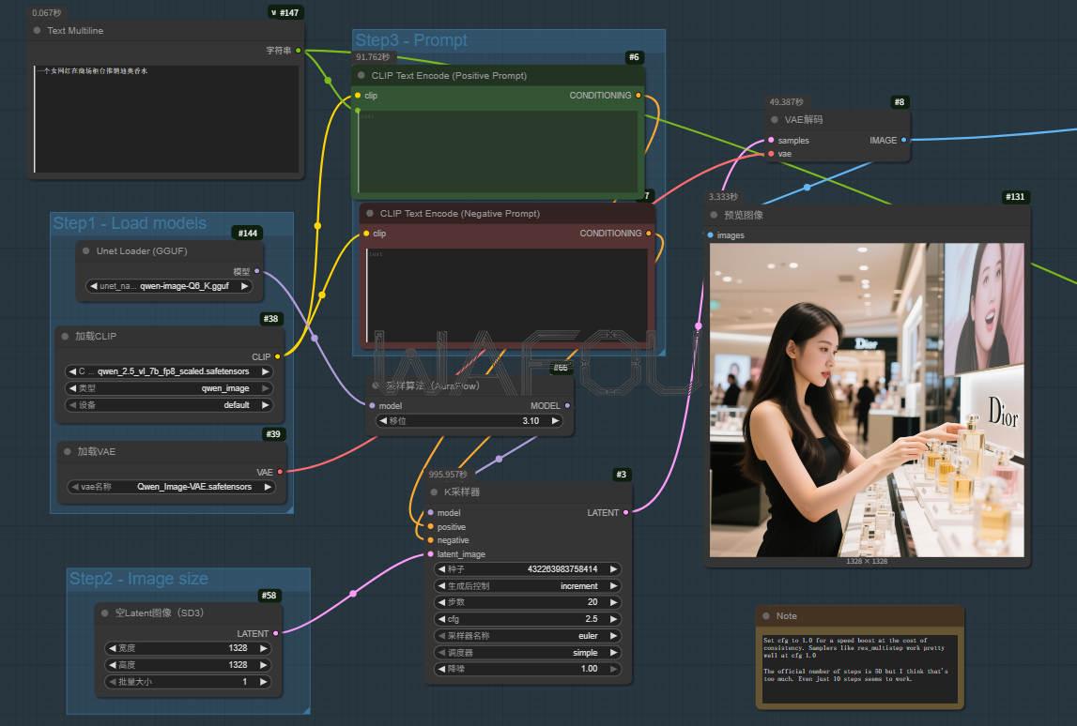Viewport: 1077px width, 726px height.
Task: Open the 采样器名称 euler combo
Action: (528, 636)
